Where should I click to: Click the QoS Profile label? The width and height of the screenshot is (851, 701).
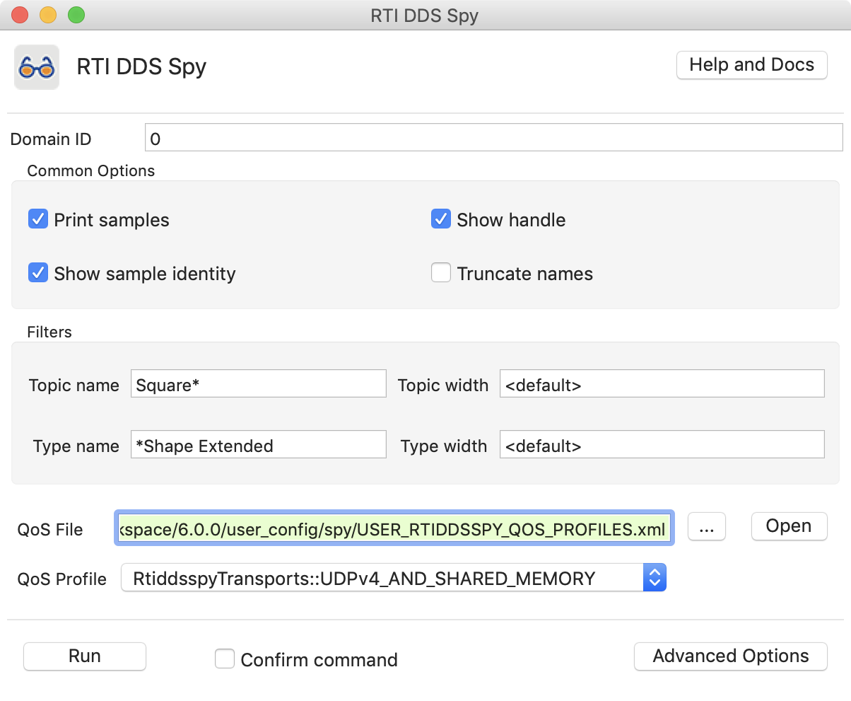point(62,579)
